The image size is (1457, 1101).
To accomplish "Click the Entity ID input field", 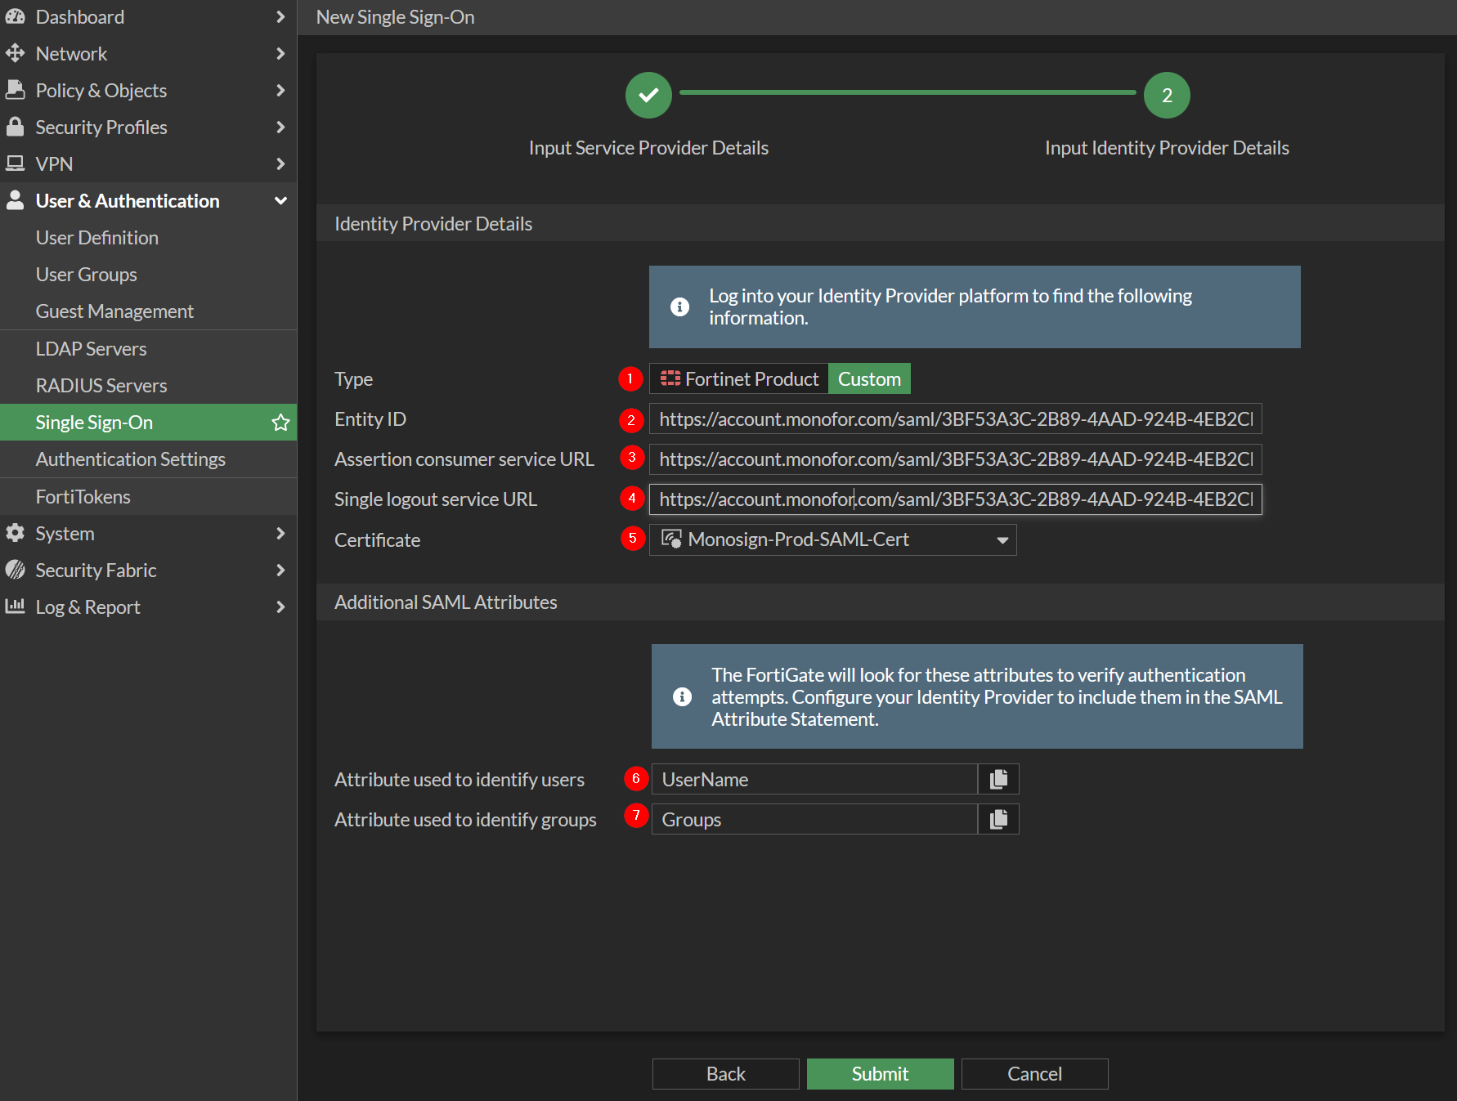I will [x=955, y=419].
